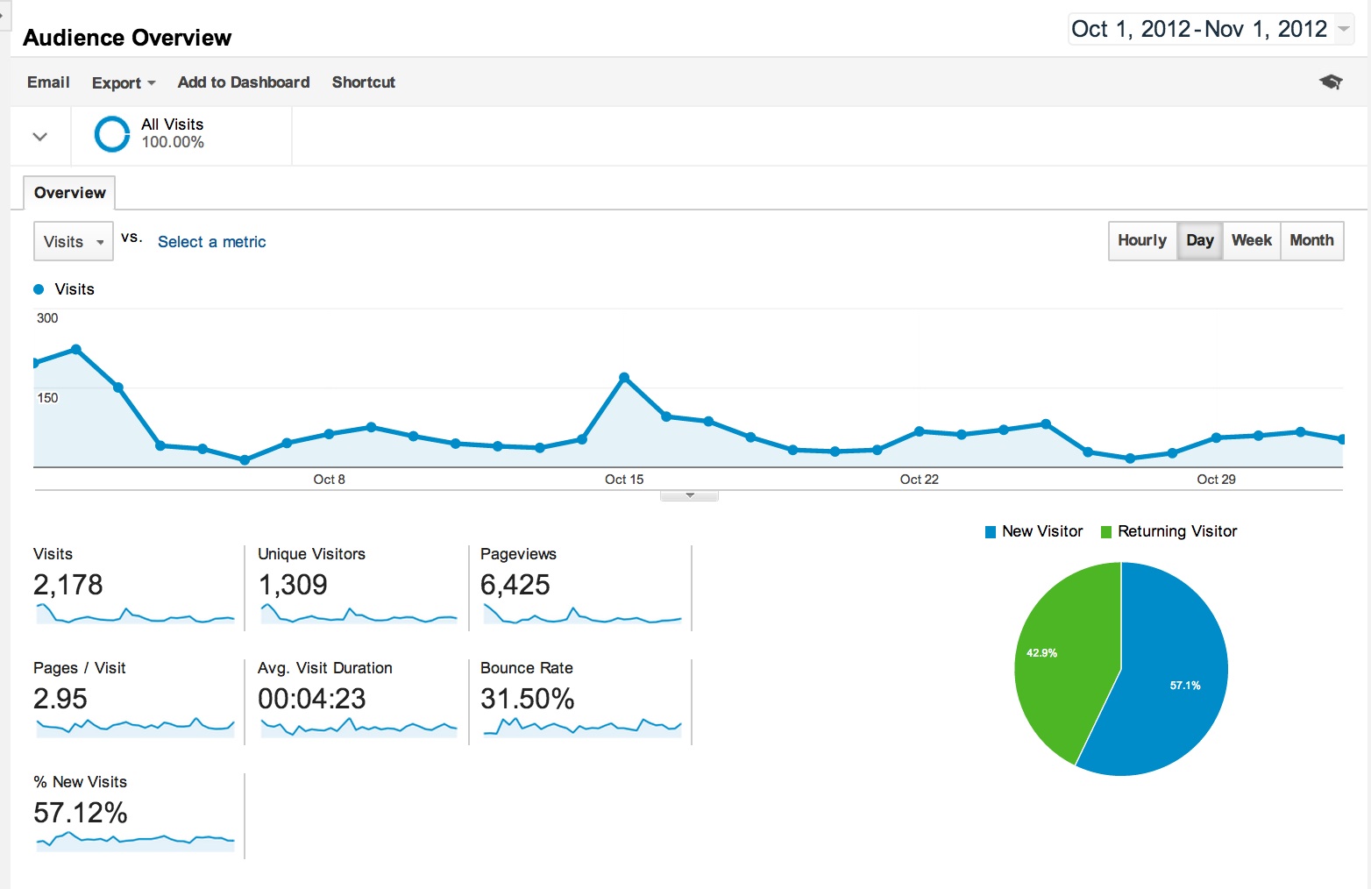Click the Visits sparkline chart

click(135, 614)
